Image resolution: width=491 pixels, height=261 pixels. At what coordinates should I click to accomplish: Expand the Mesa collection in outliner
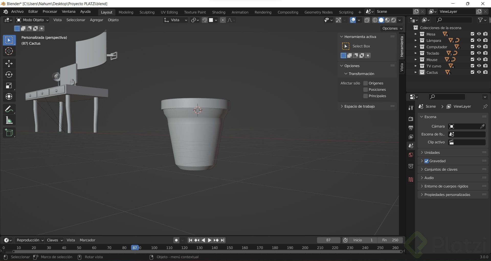tap(415, 34)
